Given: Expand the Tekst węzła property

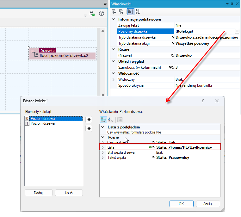Looking at the screenshot, I should click(103, 158).
